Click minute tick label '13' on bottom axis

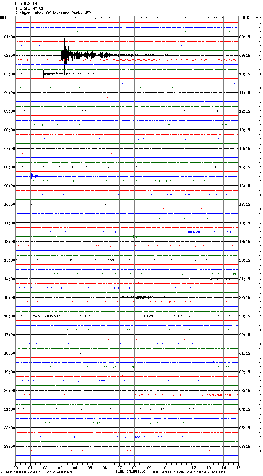pos(209,468)
